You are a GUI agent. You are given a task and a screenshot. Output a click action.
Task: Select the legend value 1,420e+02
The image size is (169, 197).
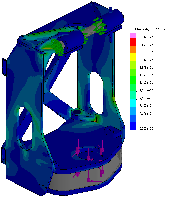146,83
